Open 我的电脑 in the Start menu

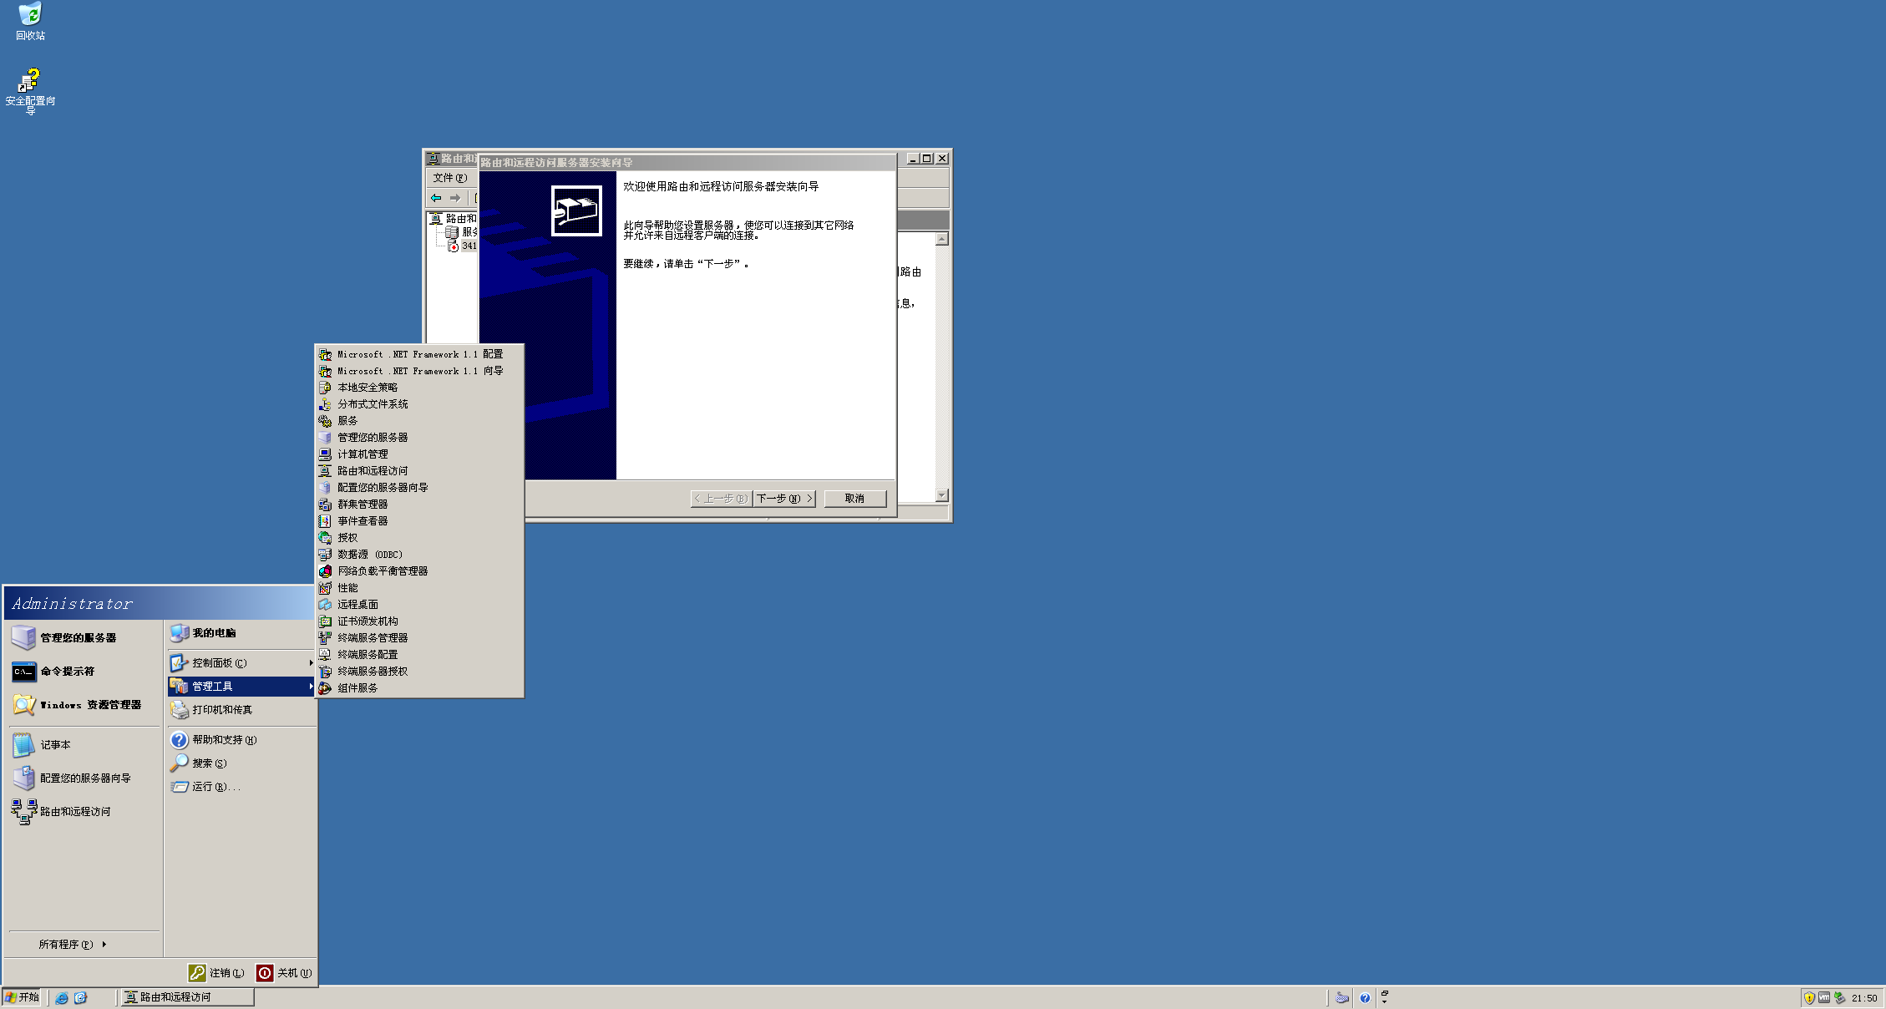click(x=214, y=633)
